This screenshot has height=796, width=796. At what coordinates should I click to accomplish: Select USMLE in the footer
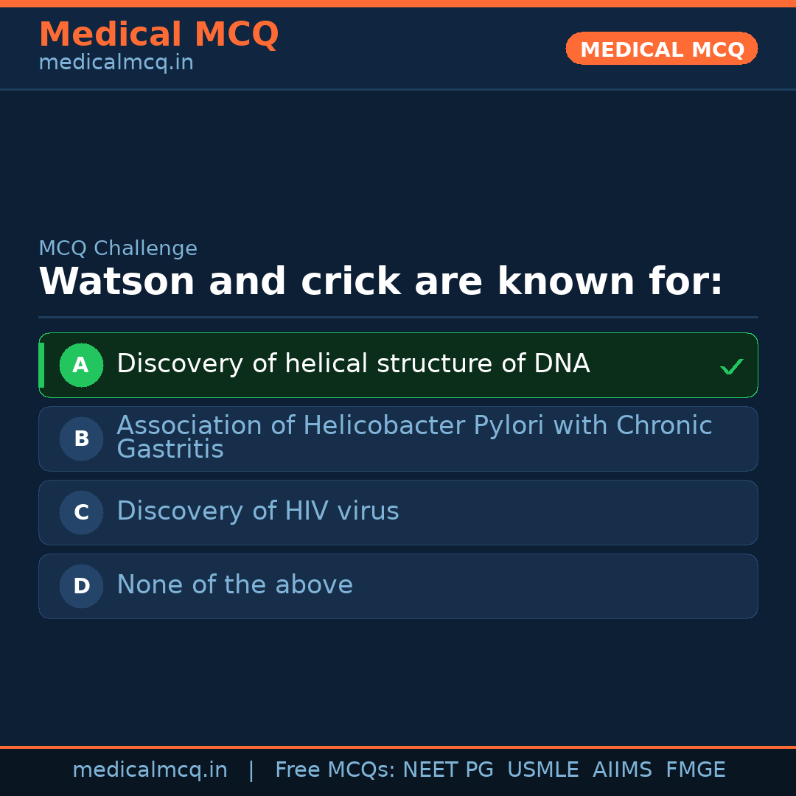pyautogui.click(x=542, y=770)
